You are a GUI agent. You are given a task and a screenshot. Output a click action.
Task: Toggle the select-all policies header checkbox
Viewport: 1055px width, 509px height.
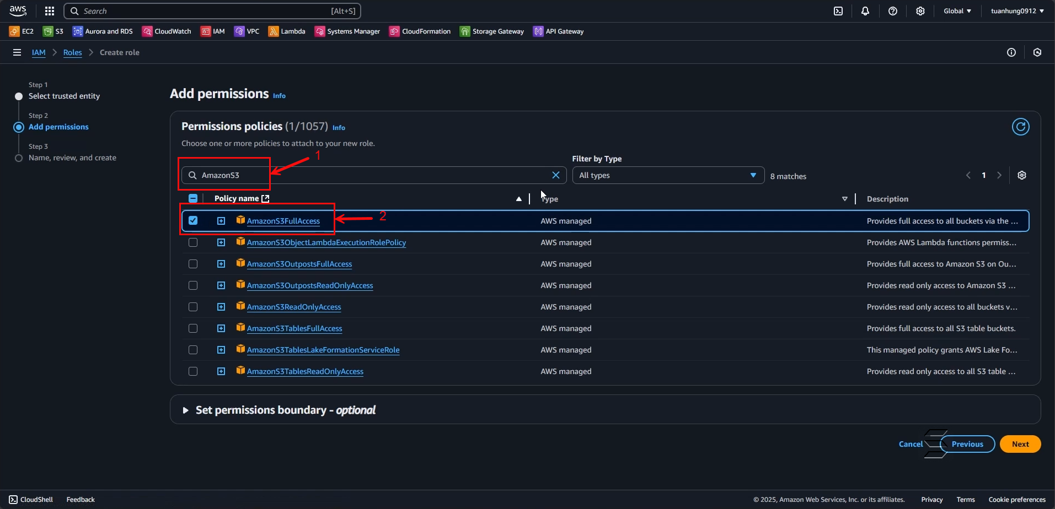point(193,198)
